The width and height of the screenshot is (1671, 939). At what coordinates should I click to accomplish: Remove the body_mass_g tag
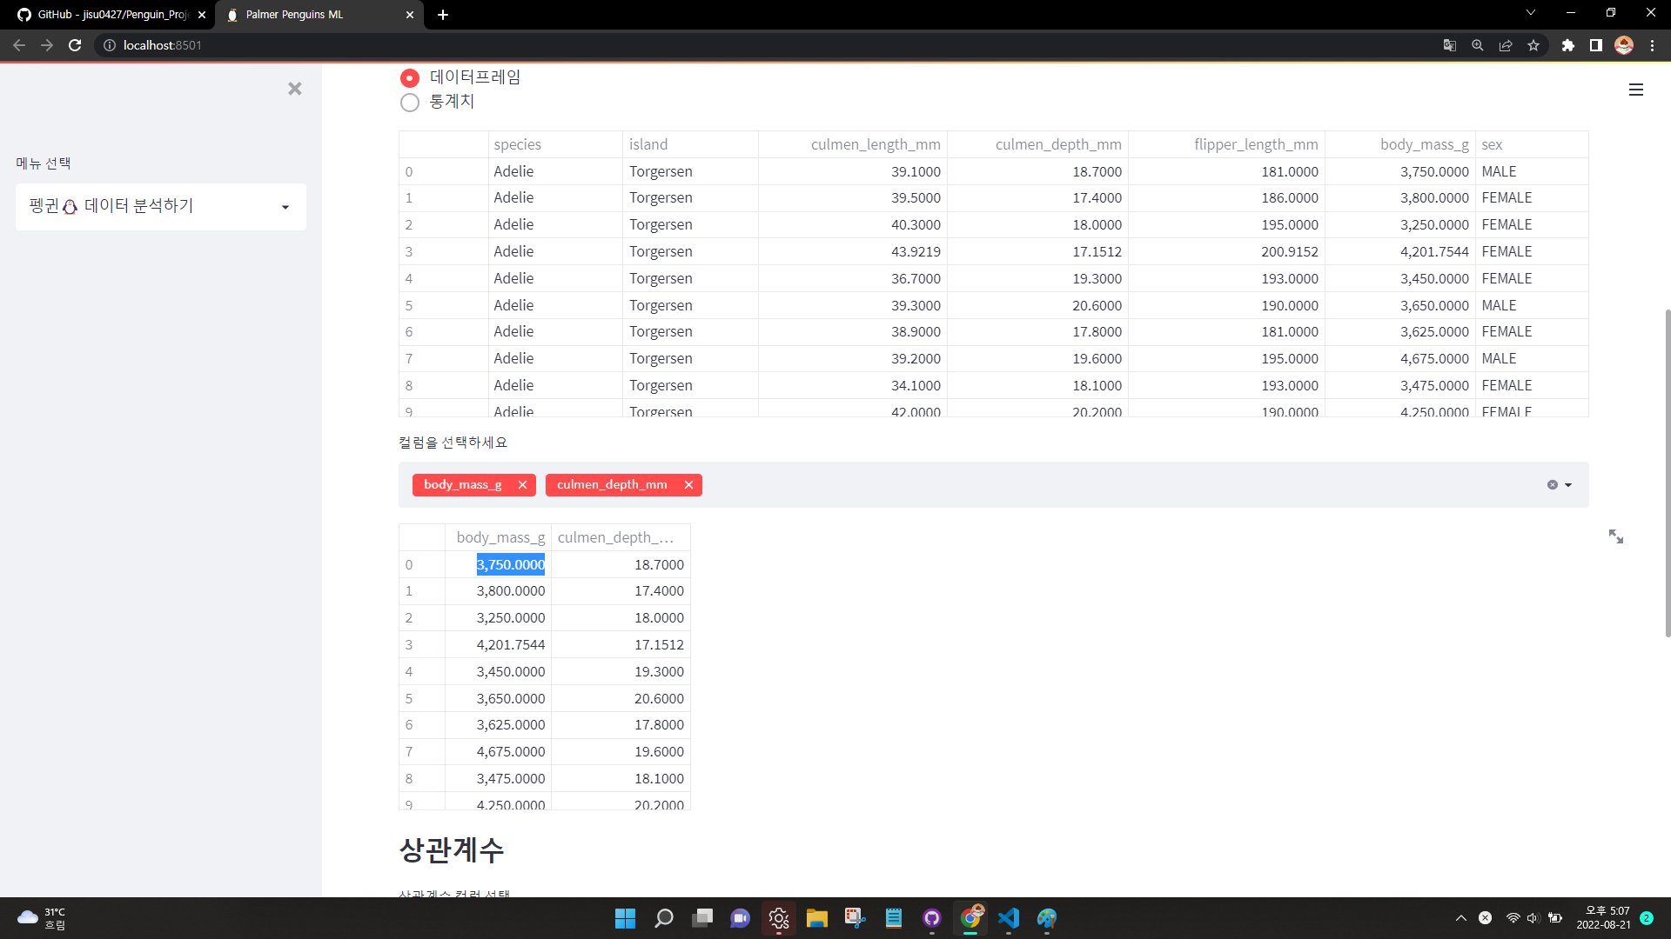(522, 485)
